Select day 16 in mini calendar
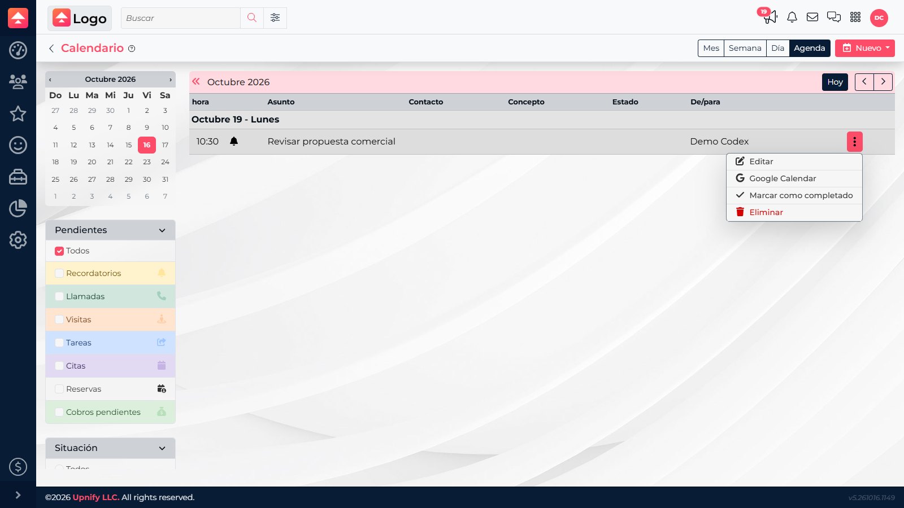 click(147, 145)
